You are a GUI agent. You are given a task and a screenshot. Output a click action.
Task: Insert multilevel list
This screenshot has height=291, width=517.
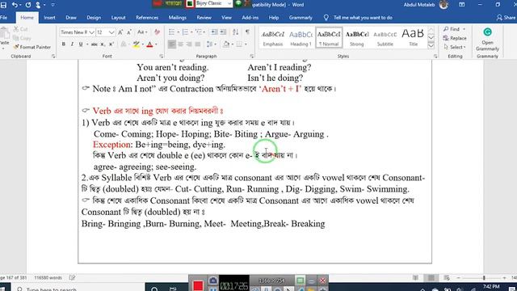click(x=199, y=32)
